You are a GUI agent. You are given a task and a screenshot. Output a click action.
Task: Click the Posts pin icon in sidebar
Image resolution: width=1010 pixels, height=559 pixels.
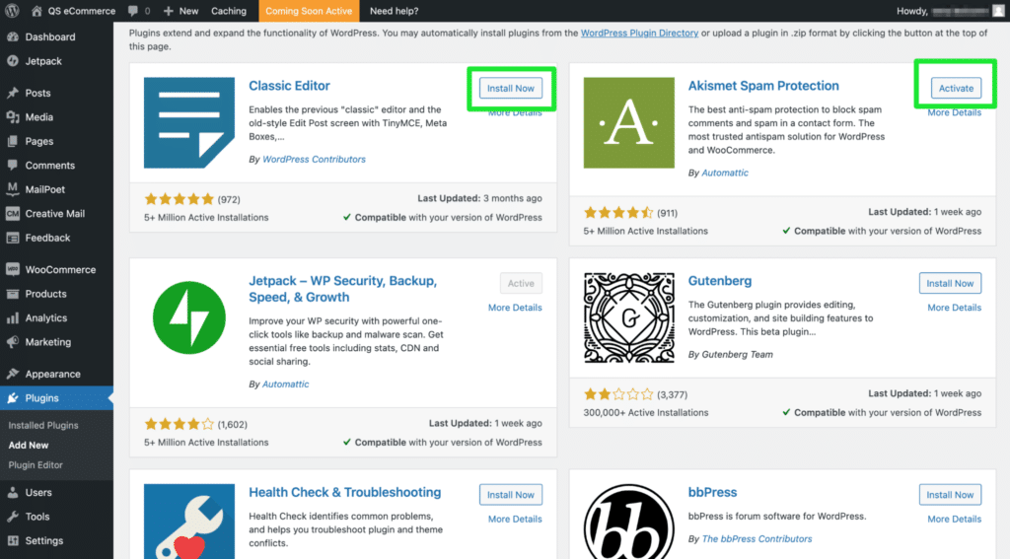[13, 93]
